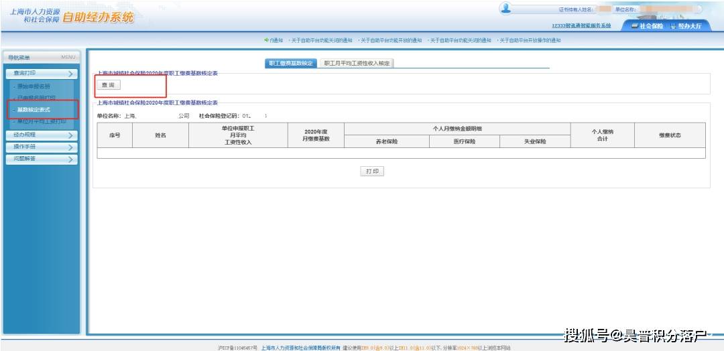Select 原始申报名册 in the sidebar
Image resolution: width=724 pixels, height=351 pixels.
click(43, 86)
